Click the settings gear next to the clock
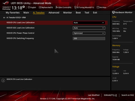The height and width of the screenshot is (101, 135). click(24, 7)
